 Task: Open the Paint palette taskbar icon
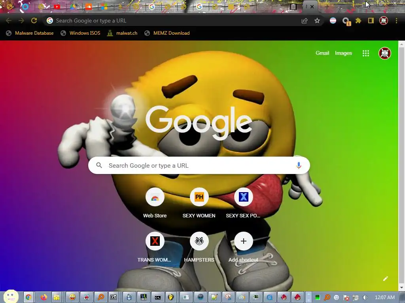point(242,297)
